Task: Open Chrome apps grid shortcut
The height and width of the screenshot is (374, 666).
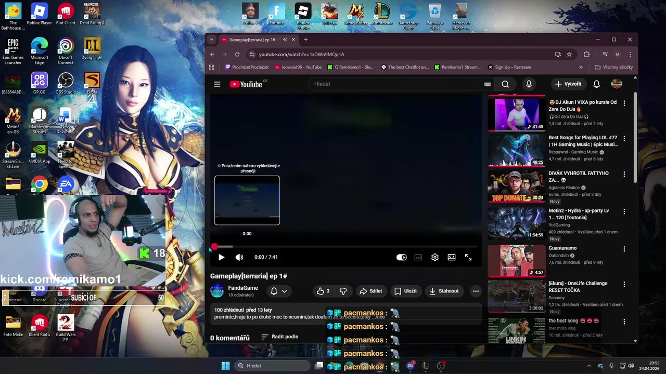Action: click(x=211, y=67)
